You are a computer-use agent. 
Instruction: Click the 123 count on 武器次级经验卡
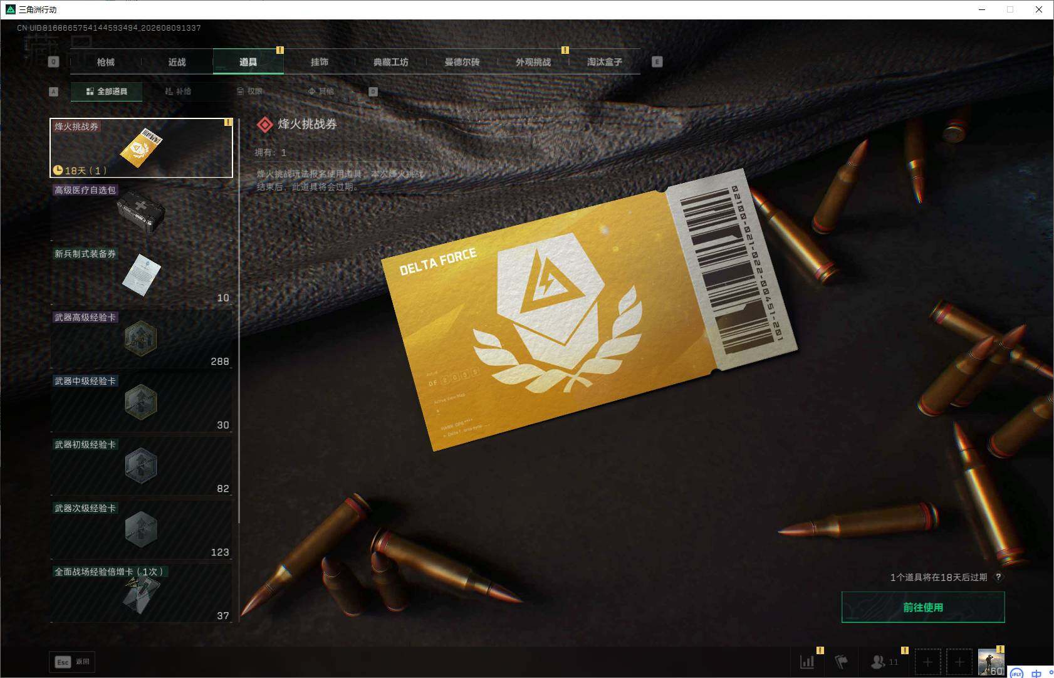pos(220,552)
